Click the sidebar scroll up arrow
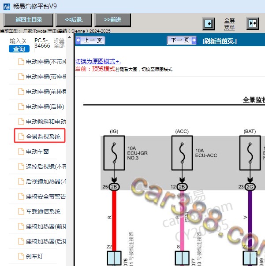The height and width of the screenshot is (266, 265). pyautogui.click(x=70, y=37)
